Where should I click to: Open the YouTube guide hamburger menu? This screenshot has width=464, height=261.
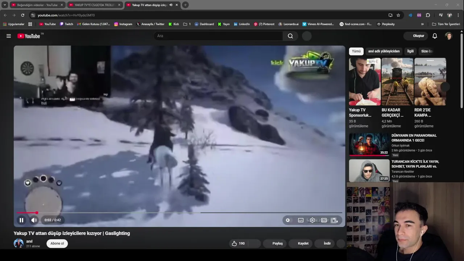9,36
